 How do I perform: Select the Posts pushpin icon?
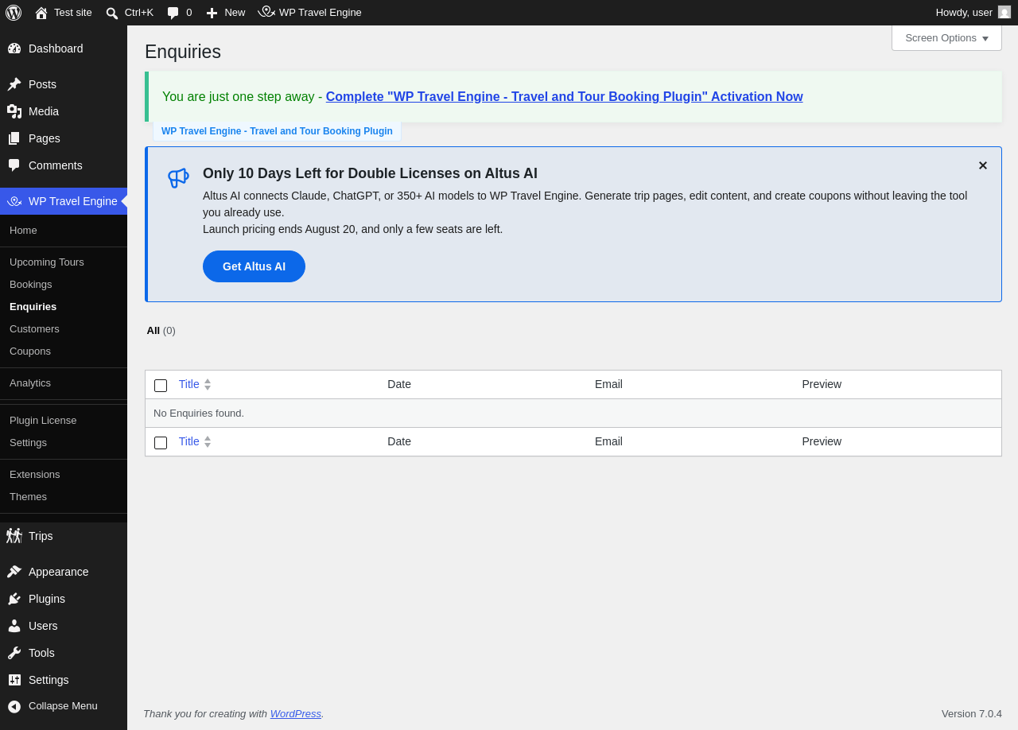[x=14, y=84]
